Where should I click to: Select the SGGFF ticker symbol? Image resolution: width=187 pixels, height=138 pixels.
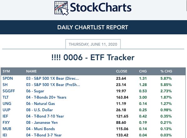(9, 91)
